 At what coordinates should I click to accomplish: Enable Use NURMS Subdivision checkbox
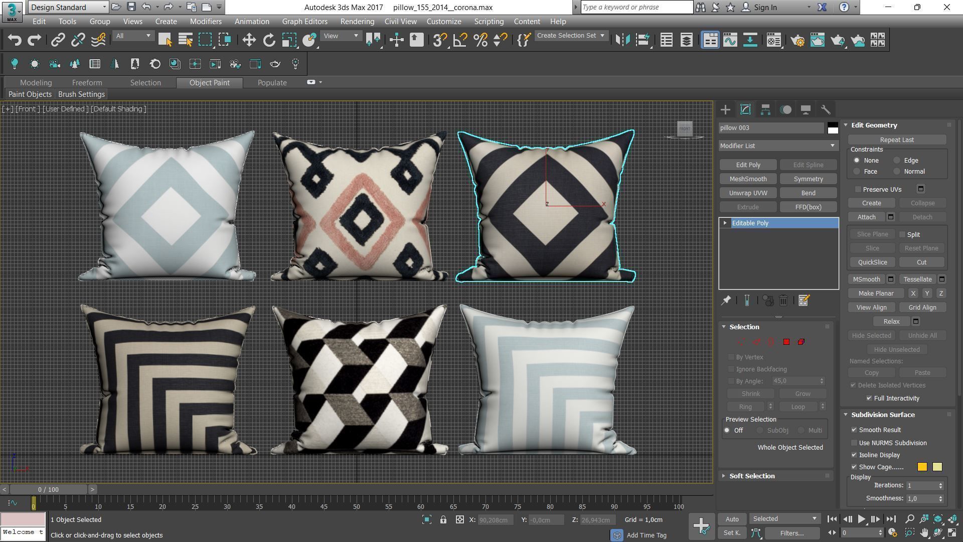pyautogui.click(x=854, y=443)
